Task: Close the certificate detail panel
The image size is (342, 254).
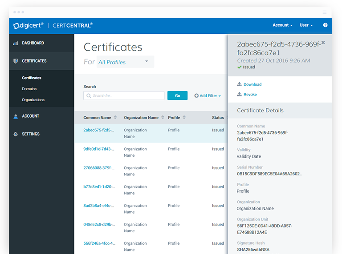Action: 323,42
